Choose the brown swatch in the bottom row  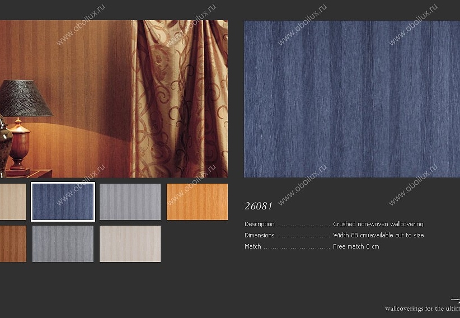tap(13, 244)
